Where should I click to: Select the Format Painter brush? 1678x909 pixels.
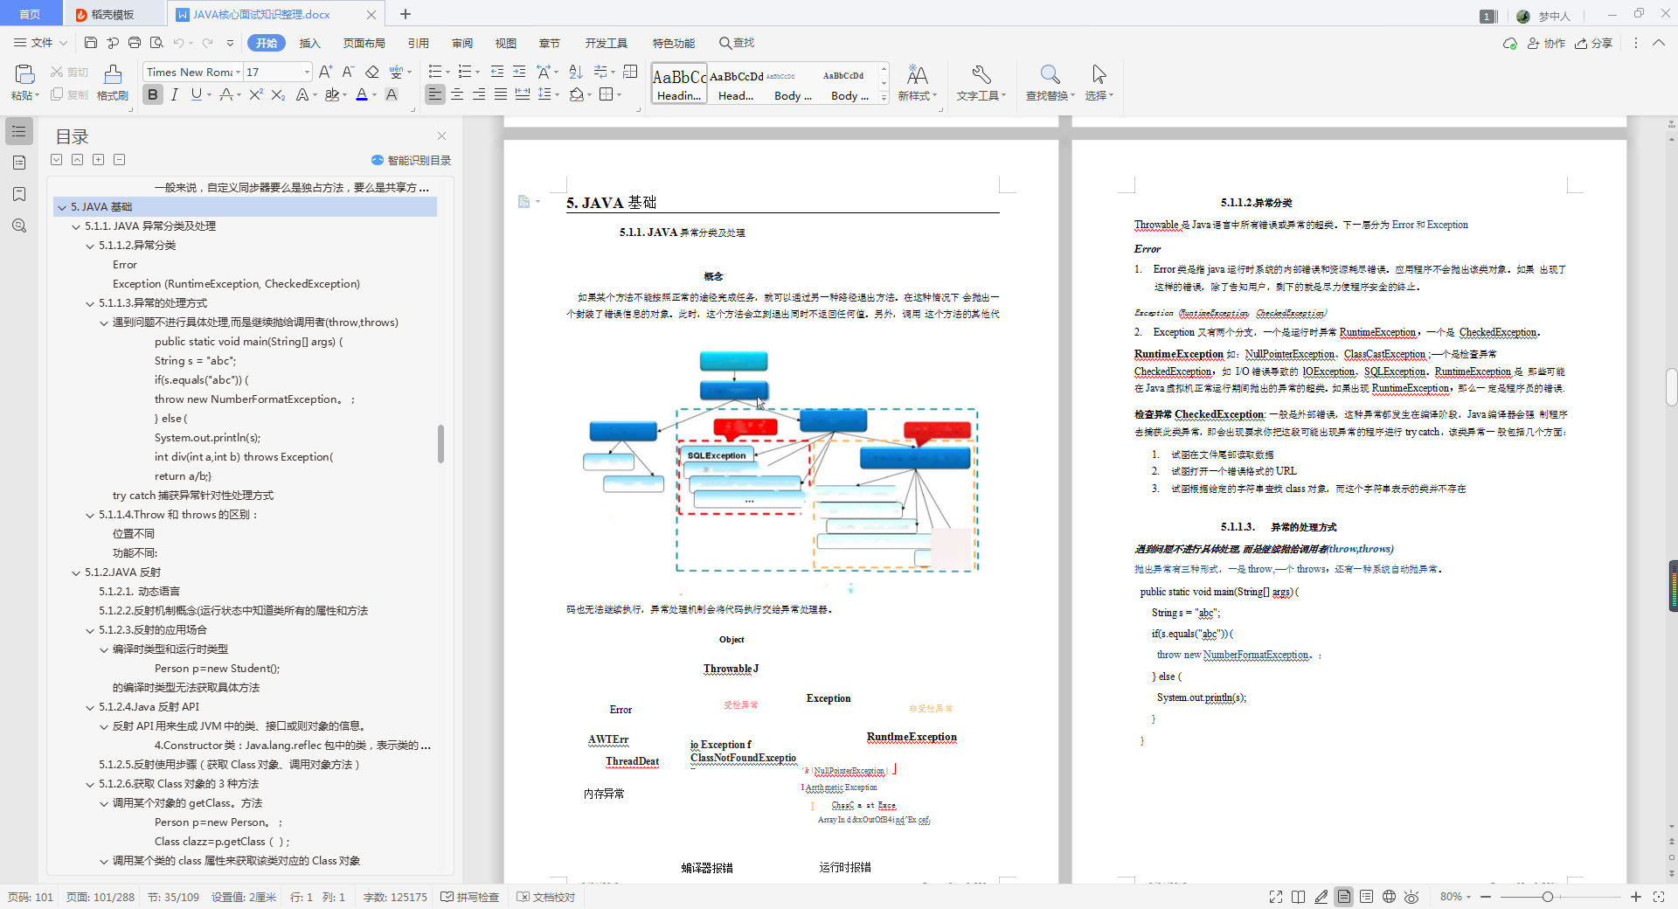113,75
